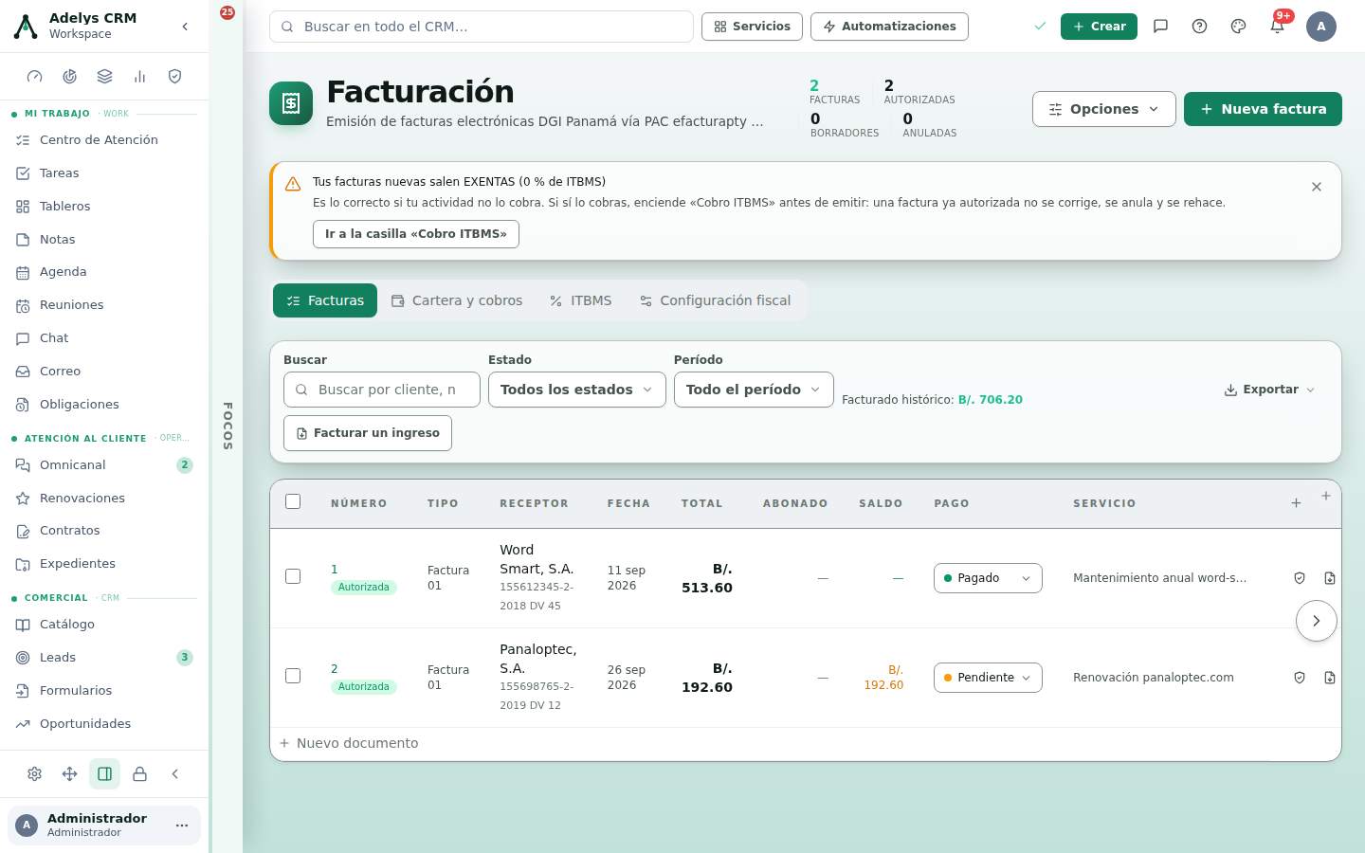Click the invoice search by client field
The height and width of the screenshot is (853, 1365).
tap(382, 390)
